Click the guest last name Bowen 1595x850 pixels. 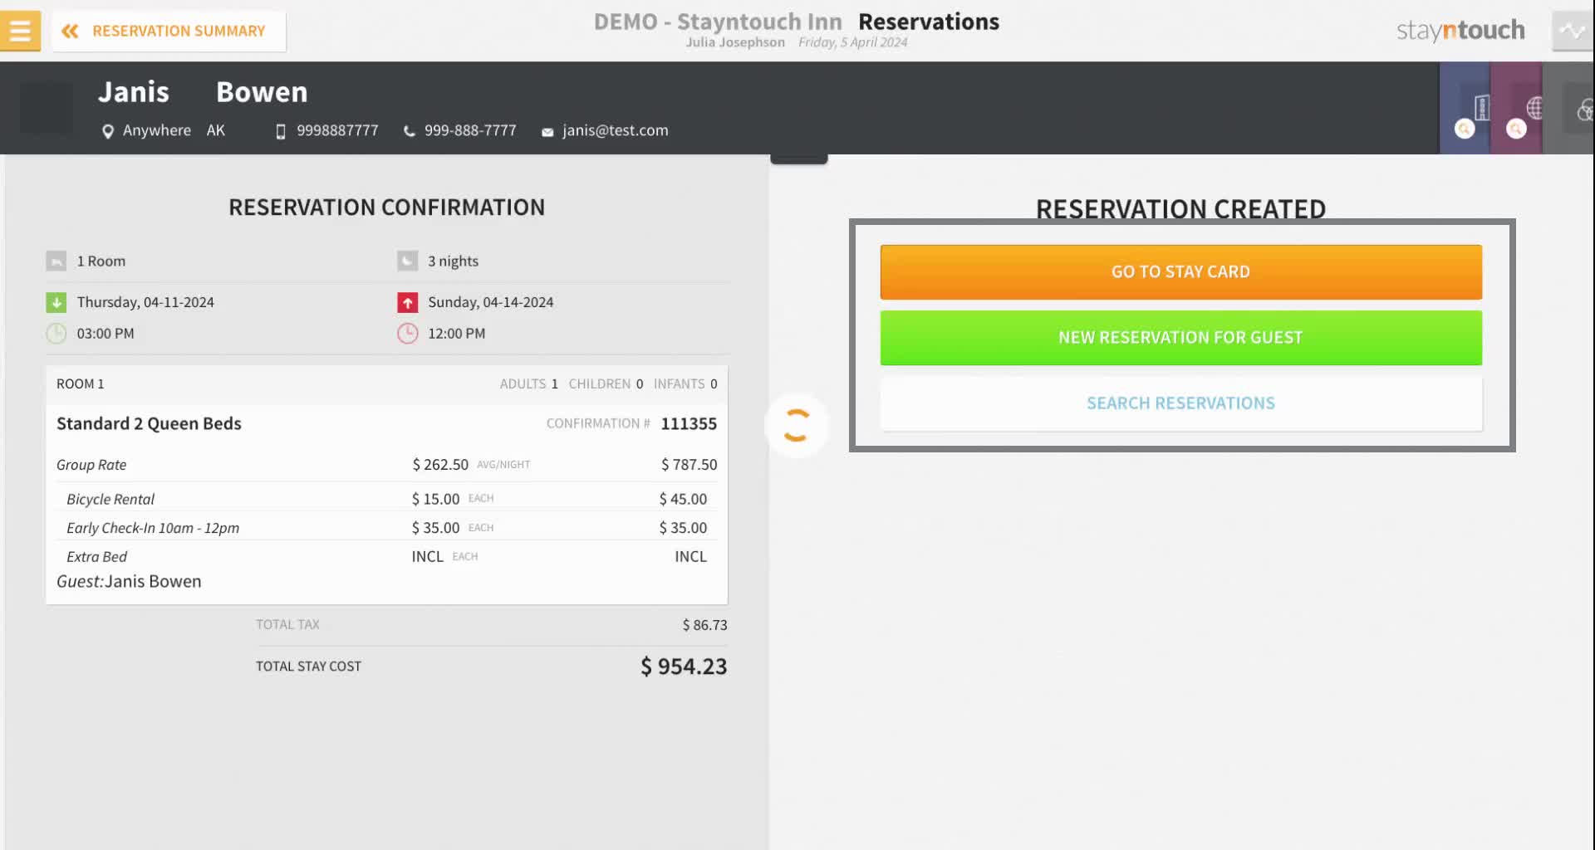[x=262, y=91]
